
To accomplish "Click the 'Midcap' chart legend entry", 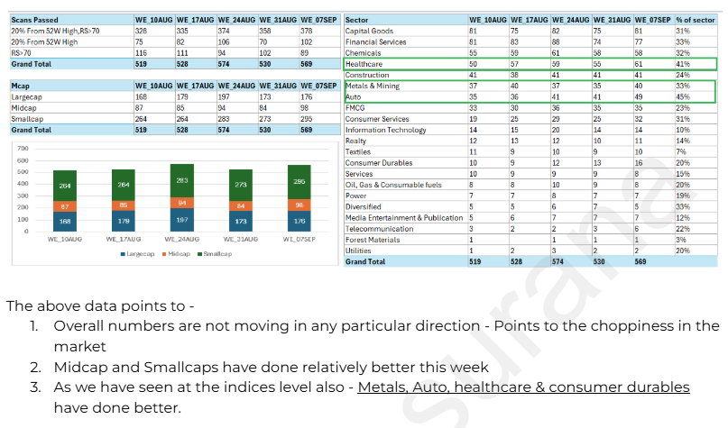I will click(177, 254).
